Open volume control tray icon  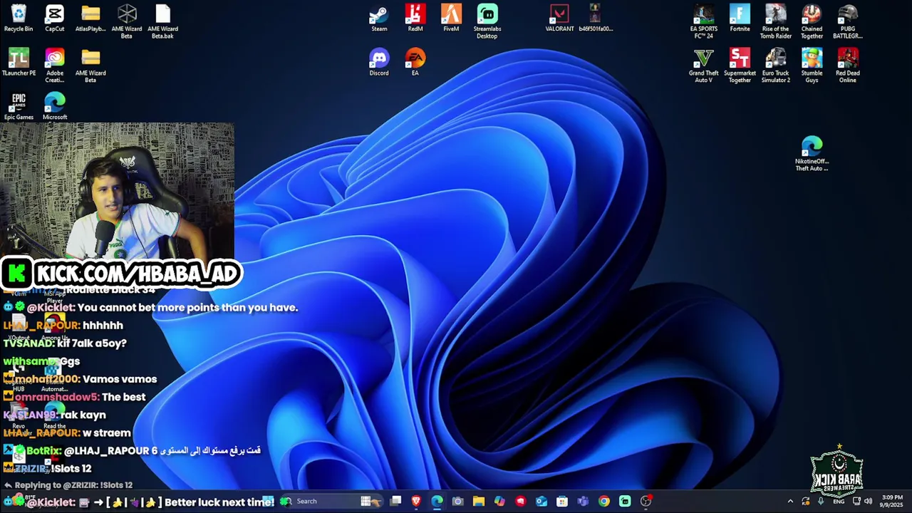tap(868, 501)
